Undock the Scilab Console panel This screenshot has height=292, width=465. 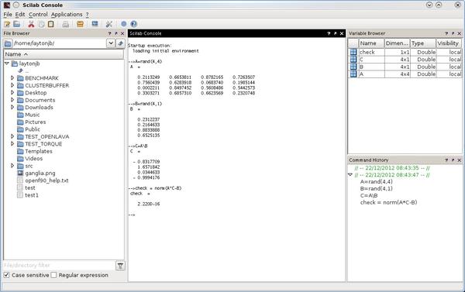(x=335, y=33)
